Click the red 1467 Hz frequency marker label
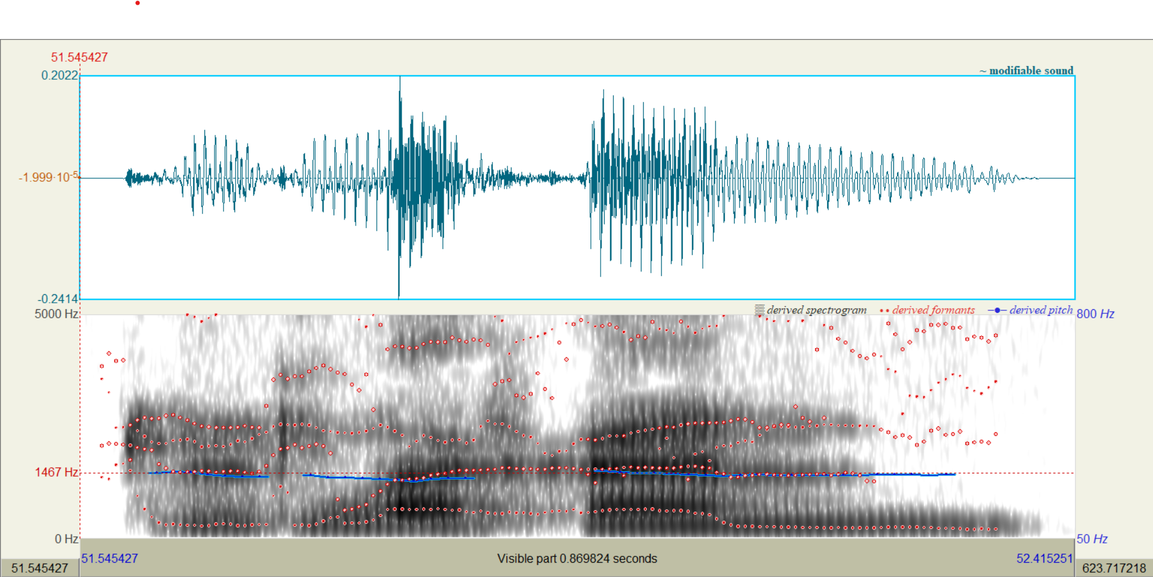The width and height of the screenshot is (1153, 577). click(x=57, y=473)
